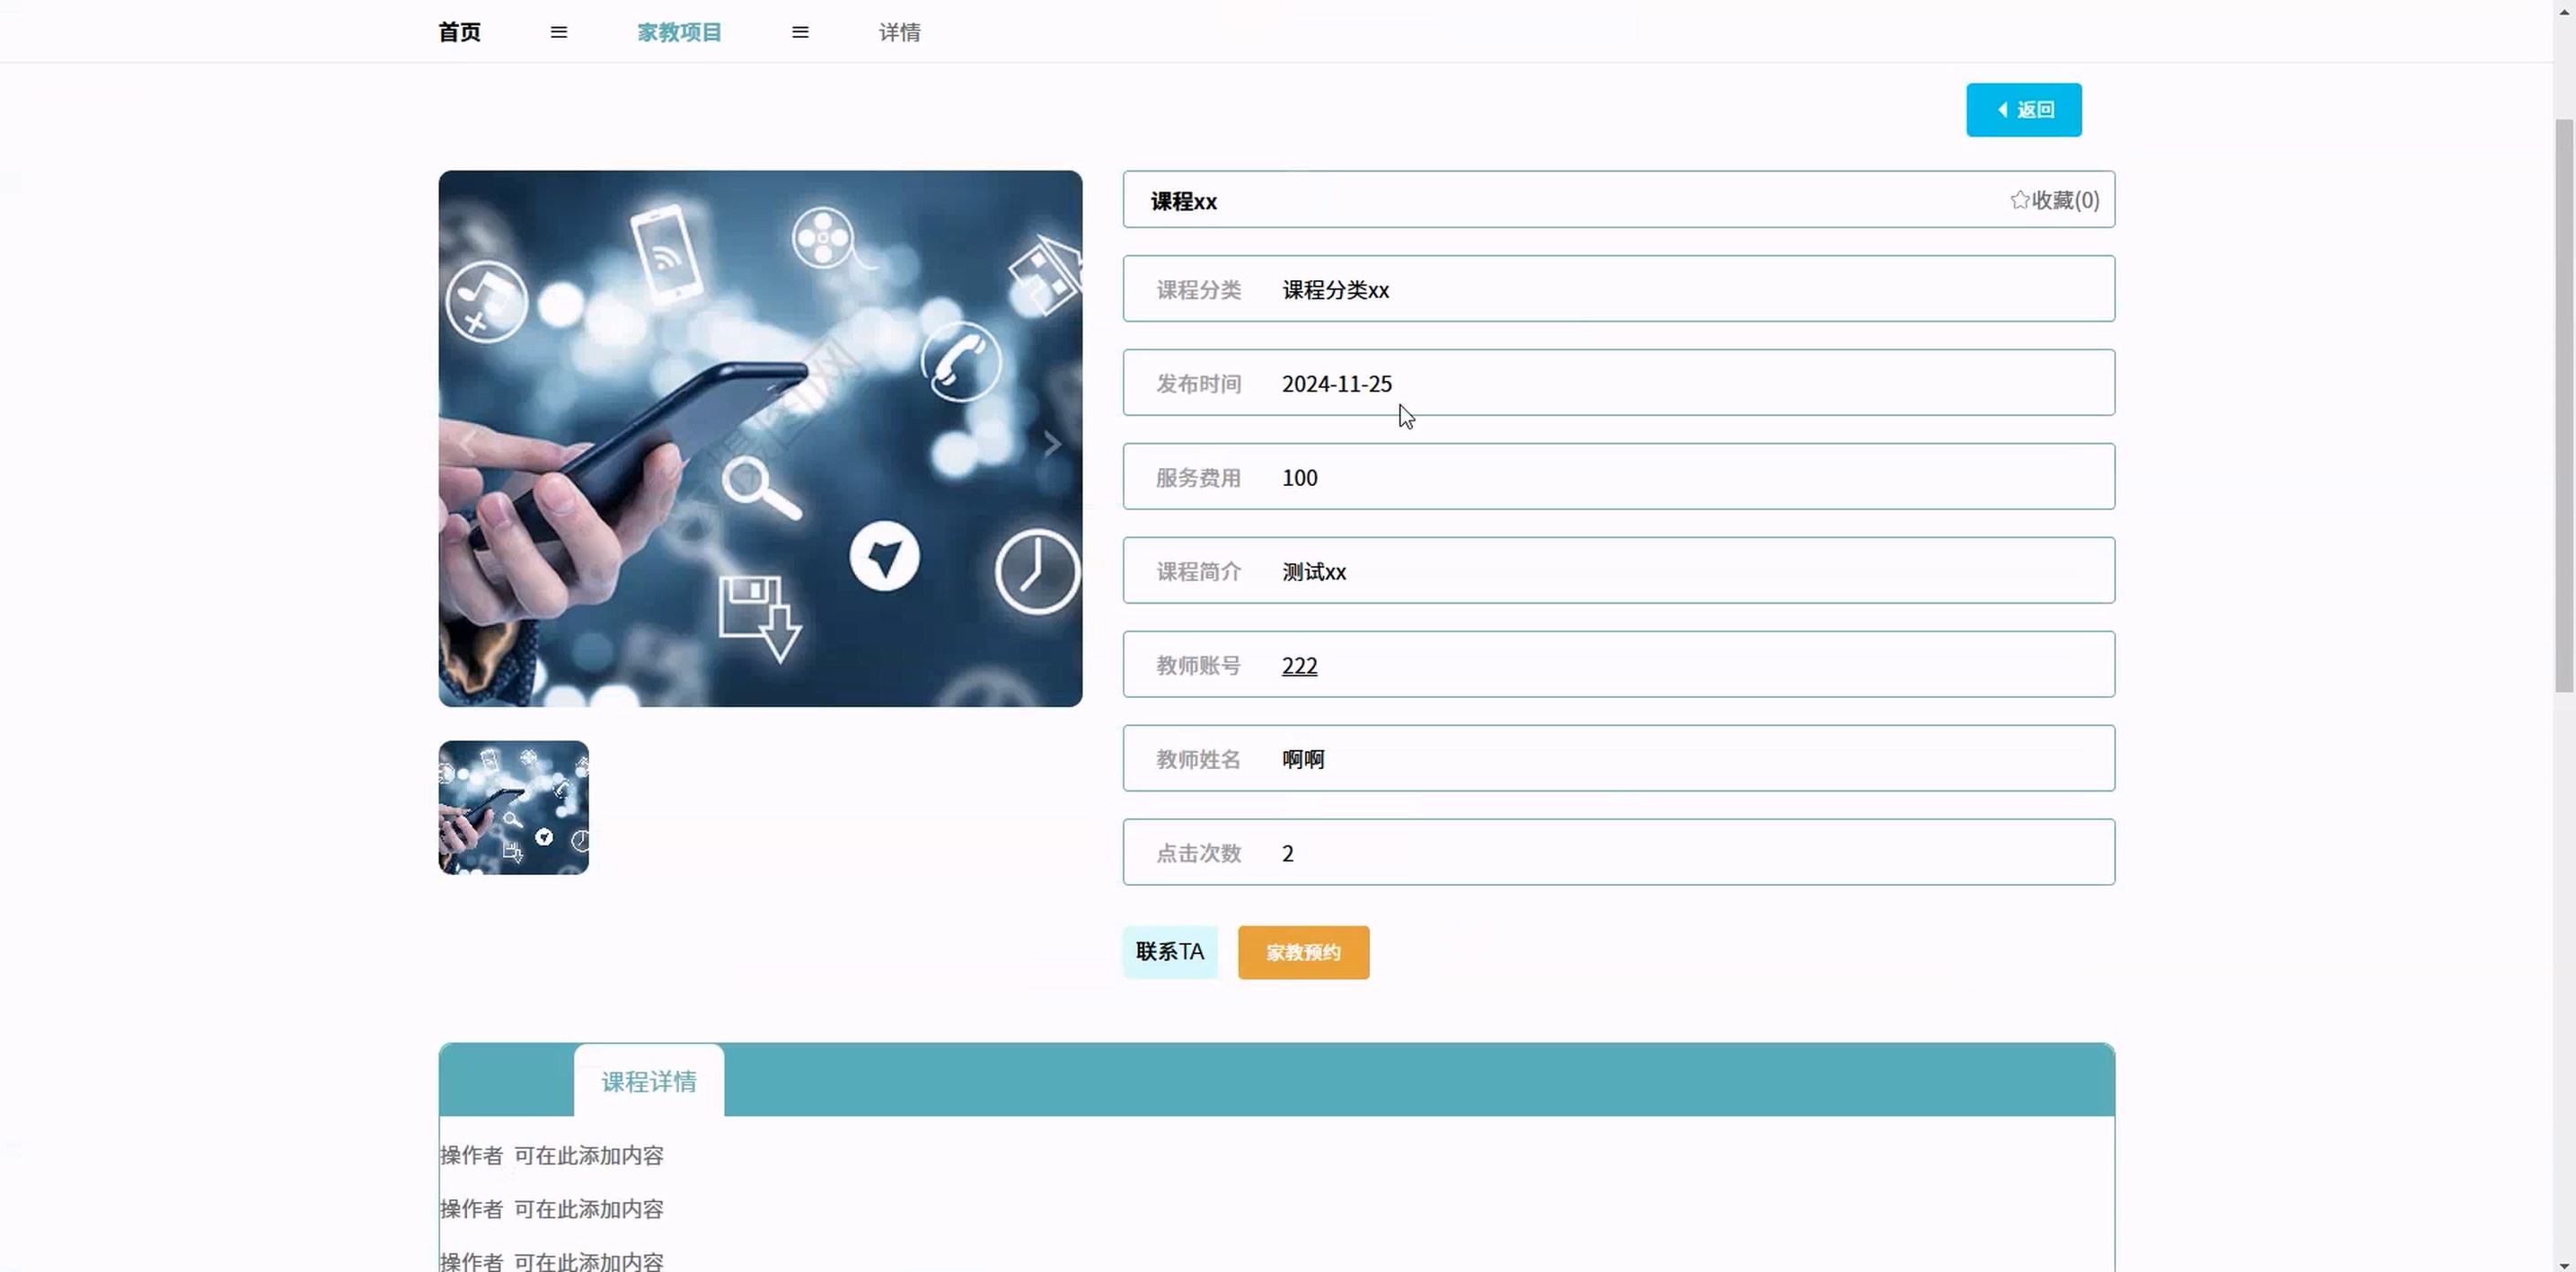Screen dimensions: 2576x1272
Task: Click the hamburger icon after 家教项目
Action: [x=800, y=32]
